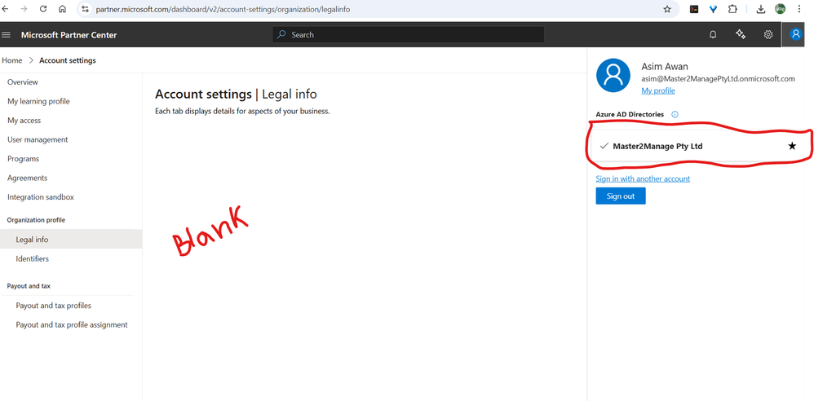Open Payout and tax profiles
814x401 pixels.
tap(54, 306)
